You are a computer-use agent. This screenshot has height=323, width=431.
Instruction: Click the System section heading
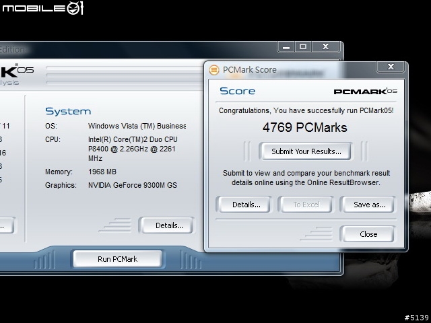[68, 111]
